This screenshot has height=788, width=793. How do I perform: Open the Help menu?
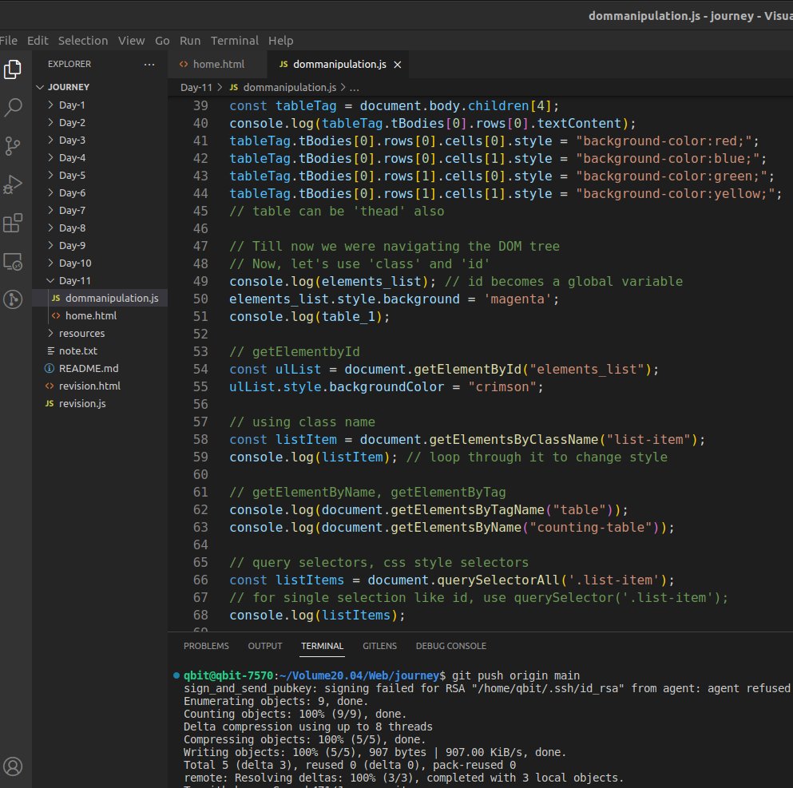(x=280, y=41)
